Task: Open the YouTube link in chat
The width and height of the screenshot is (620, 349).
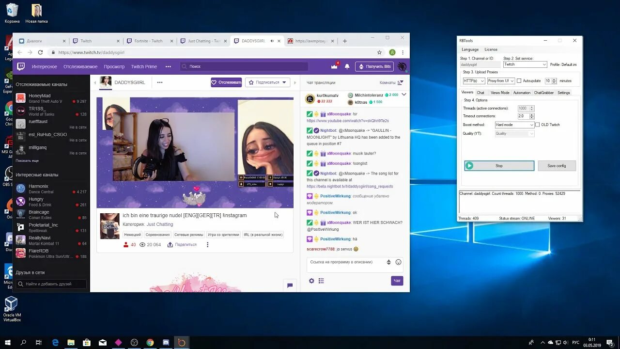Action: (x=348, y=121)
